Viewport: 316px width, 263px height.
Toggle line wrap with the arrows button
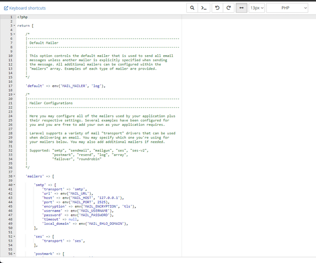[x=241, y=8]
